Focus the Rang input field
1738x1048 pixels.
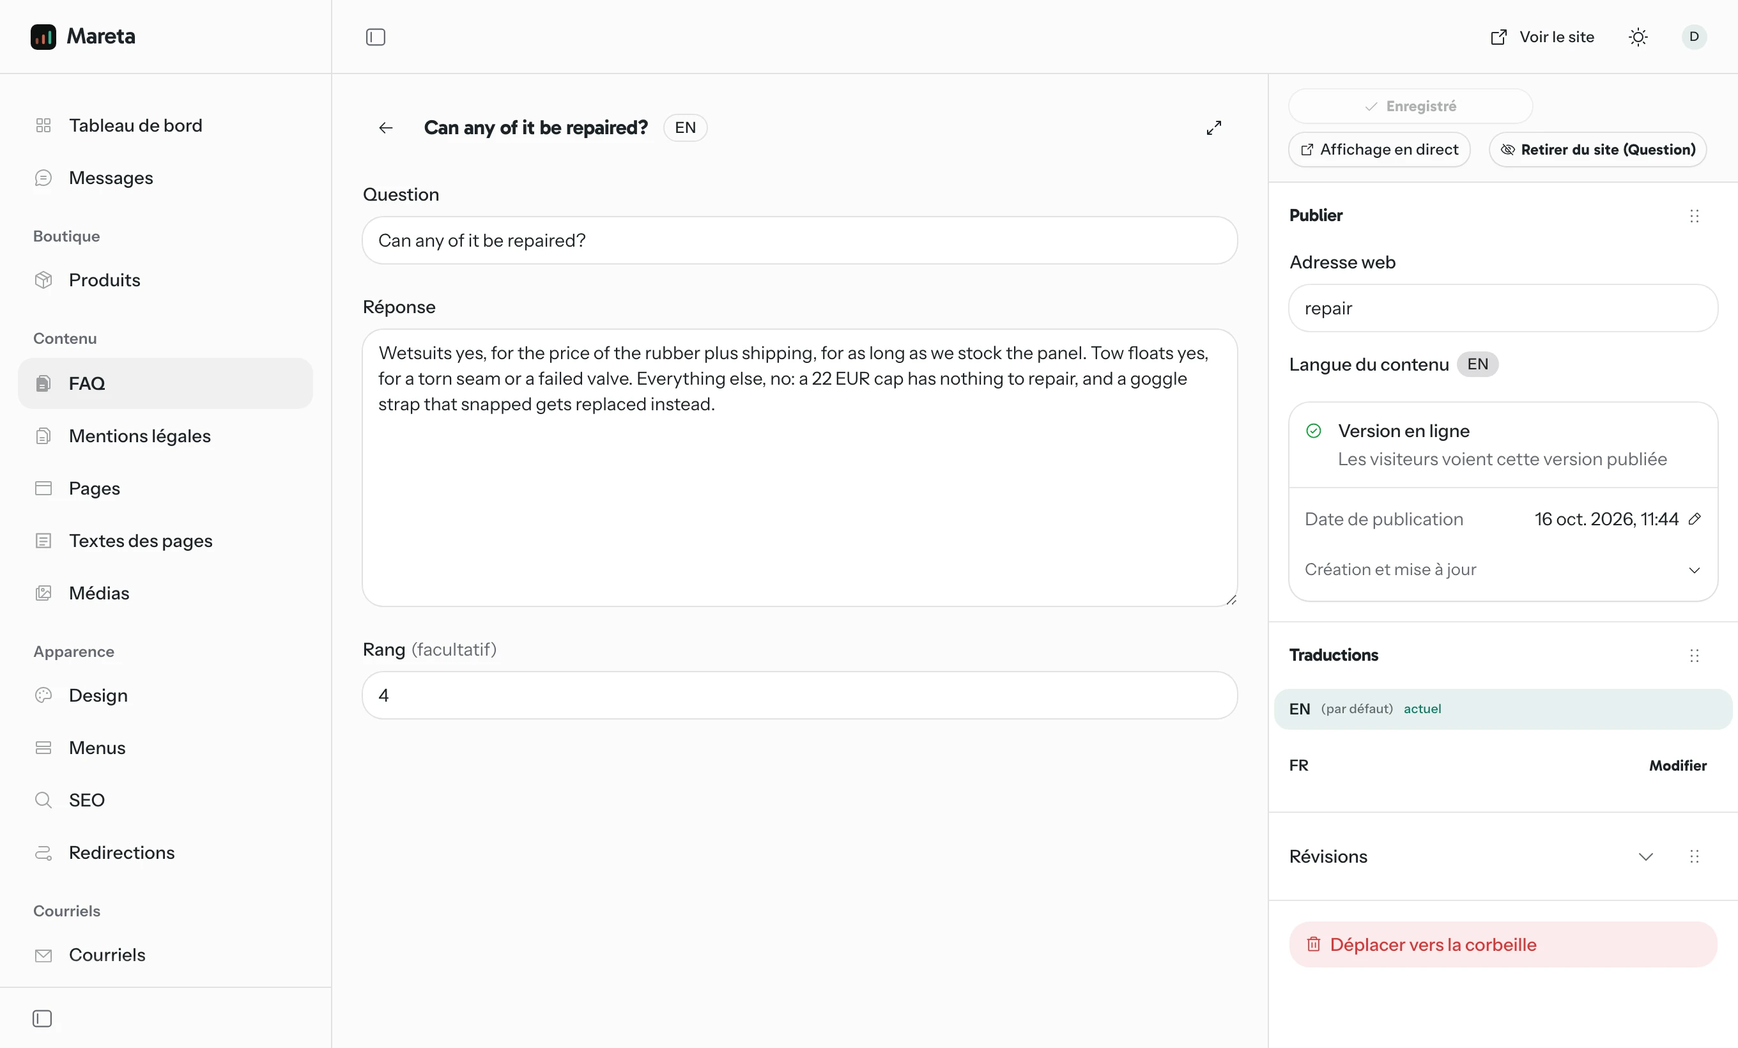point(799,695)
